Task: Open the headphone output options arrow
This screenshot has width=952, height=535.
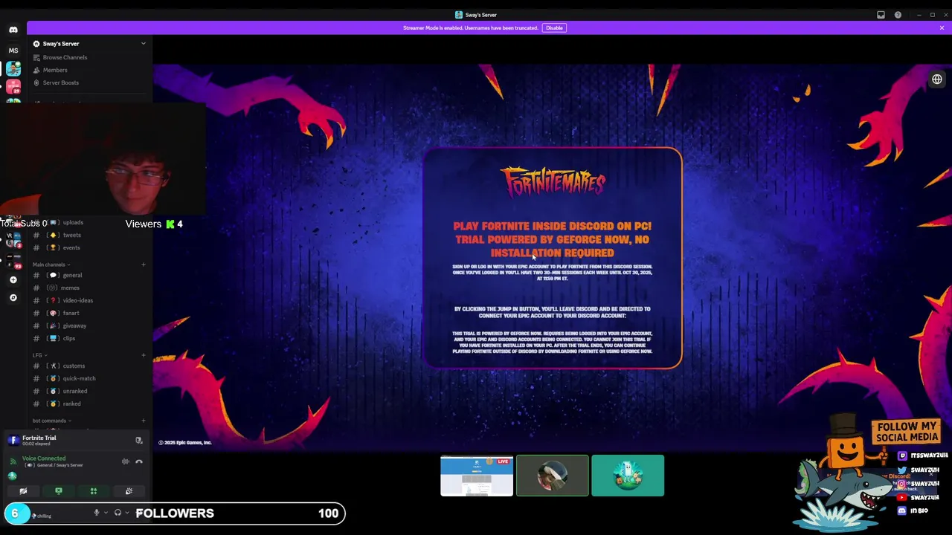Action: pos(127,513)
